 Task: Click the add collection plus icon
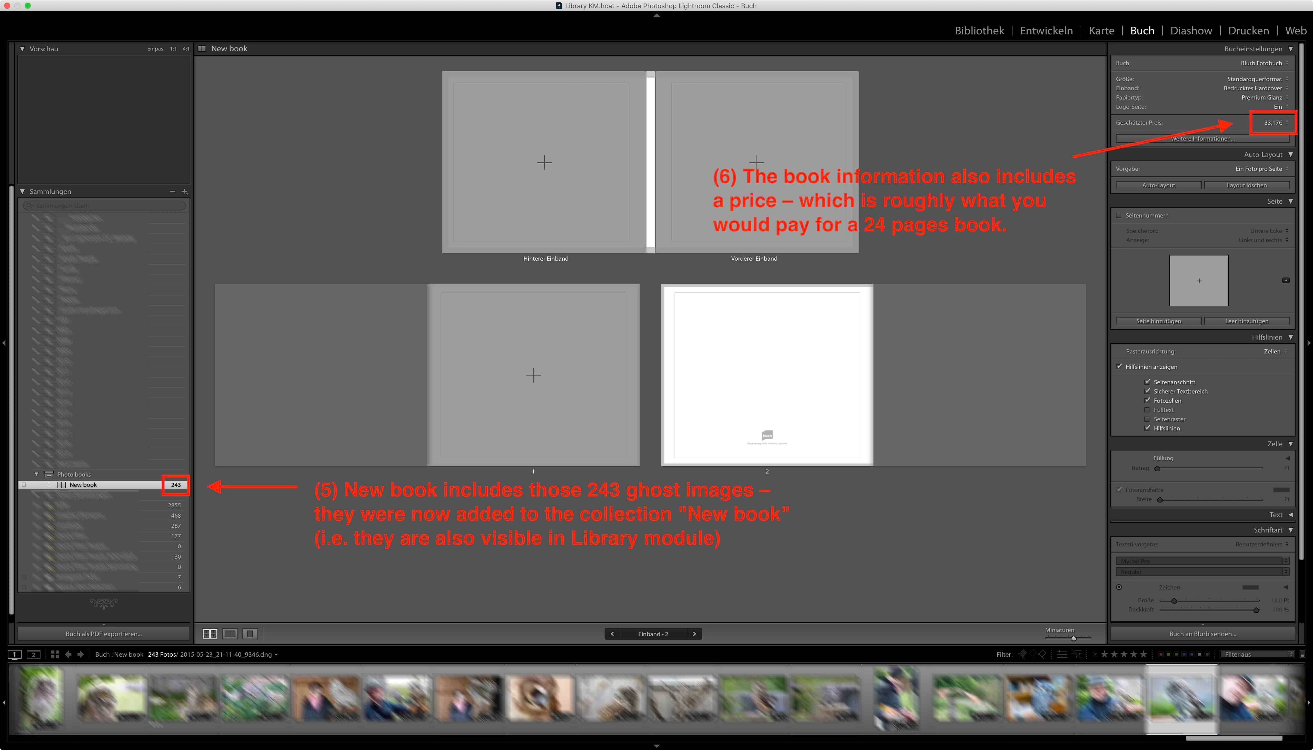[x=184, y=191]
